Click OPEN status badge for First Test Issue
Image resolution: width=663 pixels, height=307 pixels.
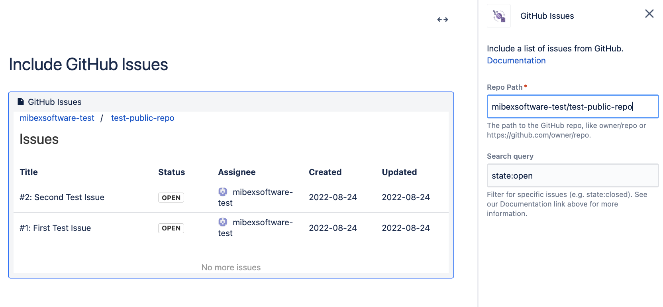[x=171, y=228]
